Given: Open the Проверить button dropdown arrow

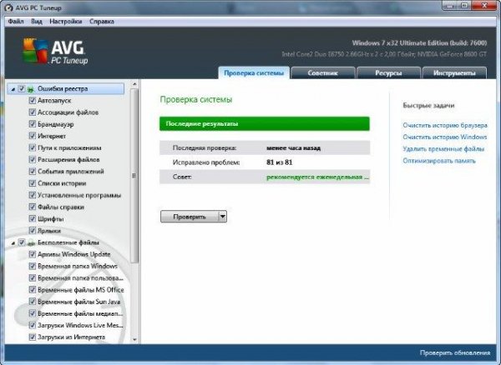Looking at the screenshot, I should (223, 217).
